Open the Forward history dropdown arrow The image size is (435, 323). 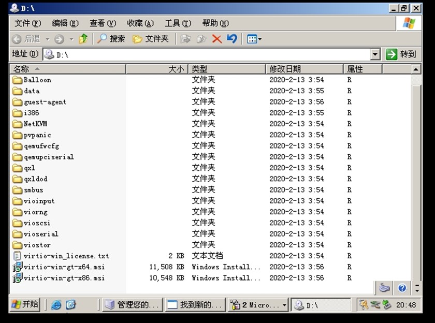71,39
